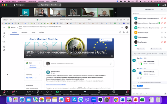Open the Кому recipient dropdown Все

click(x=140, y=86)
